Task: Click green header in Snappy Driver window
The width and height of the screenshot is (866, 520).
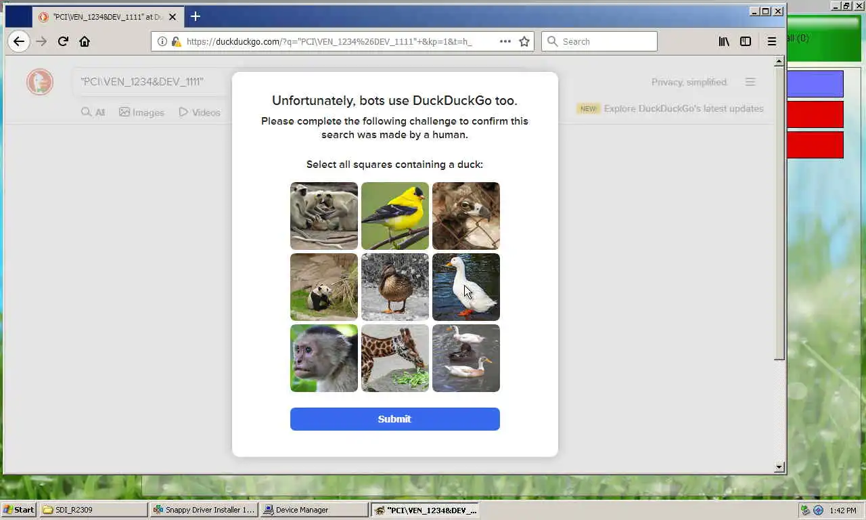Action: tap(824, 39)
